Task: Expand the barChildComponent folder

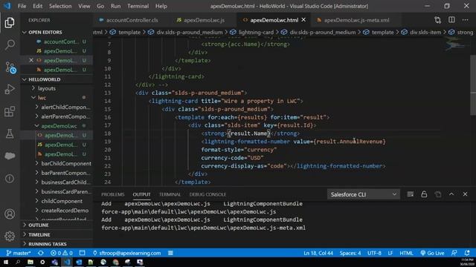Action: 66,163
